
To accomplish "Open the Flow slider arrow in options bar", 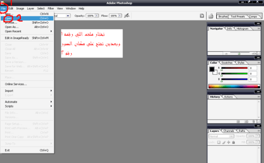I will 120,16.
